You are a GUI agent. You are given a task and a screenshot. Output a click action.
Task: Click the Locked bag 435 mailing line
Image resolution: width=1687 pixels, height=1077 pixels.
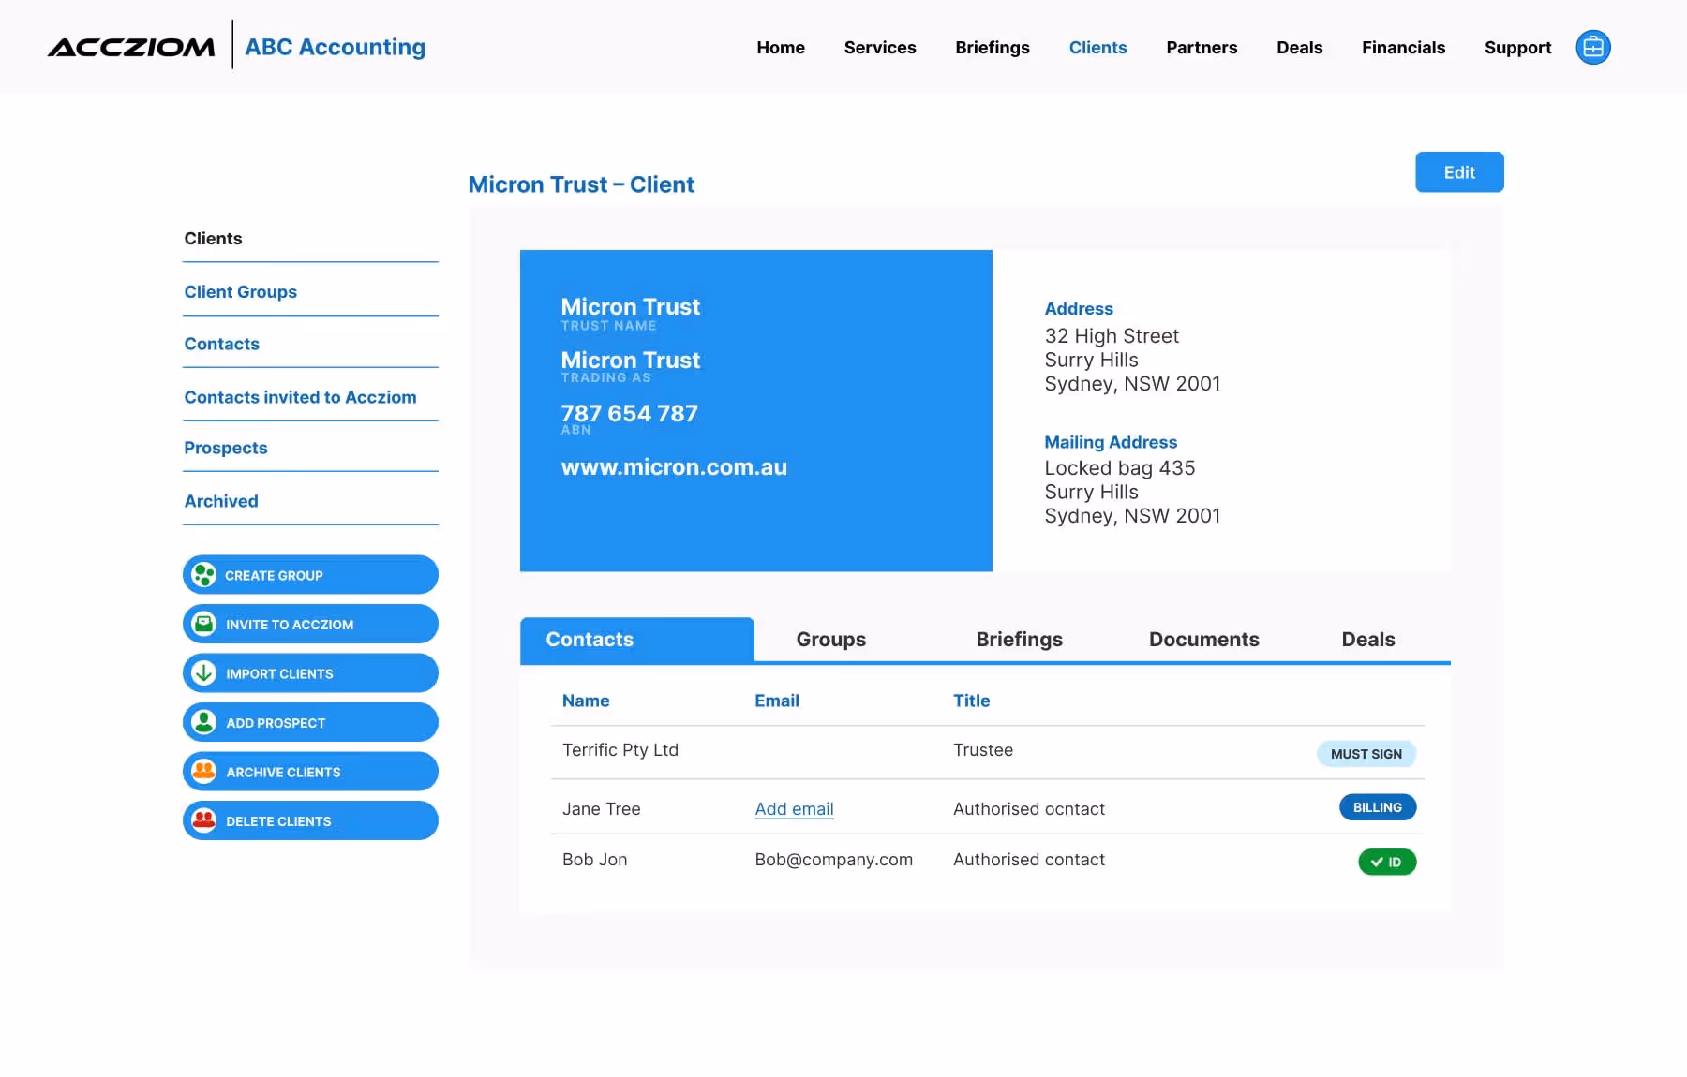[1119, 468]
